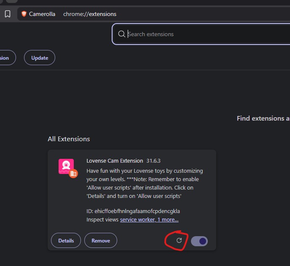Click the Lovense Cam Extension pink icon
The height and width of the screenshot is (266, 290).
pyautogui.click(x=66, y=166)
